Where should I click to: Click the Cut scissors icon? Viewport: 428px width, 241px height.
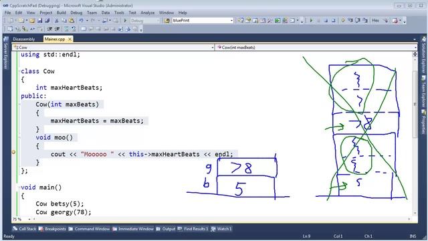click(57, 21)
